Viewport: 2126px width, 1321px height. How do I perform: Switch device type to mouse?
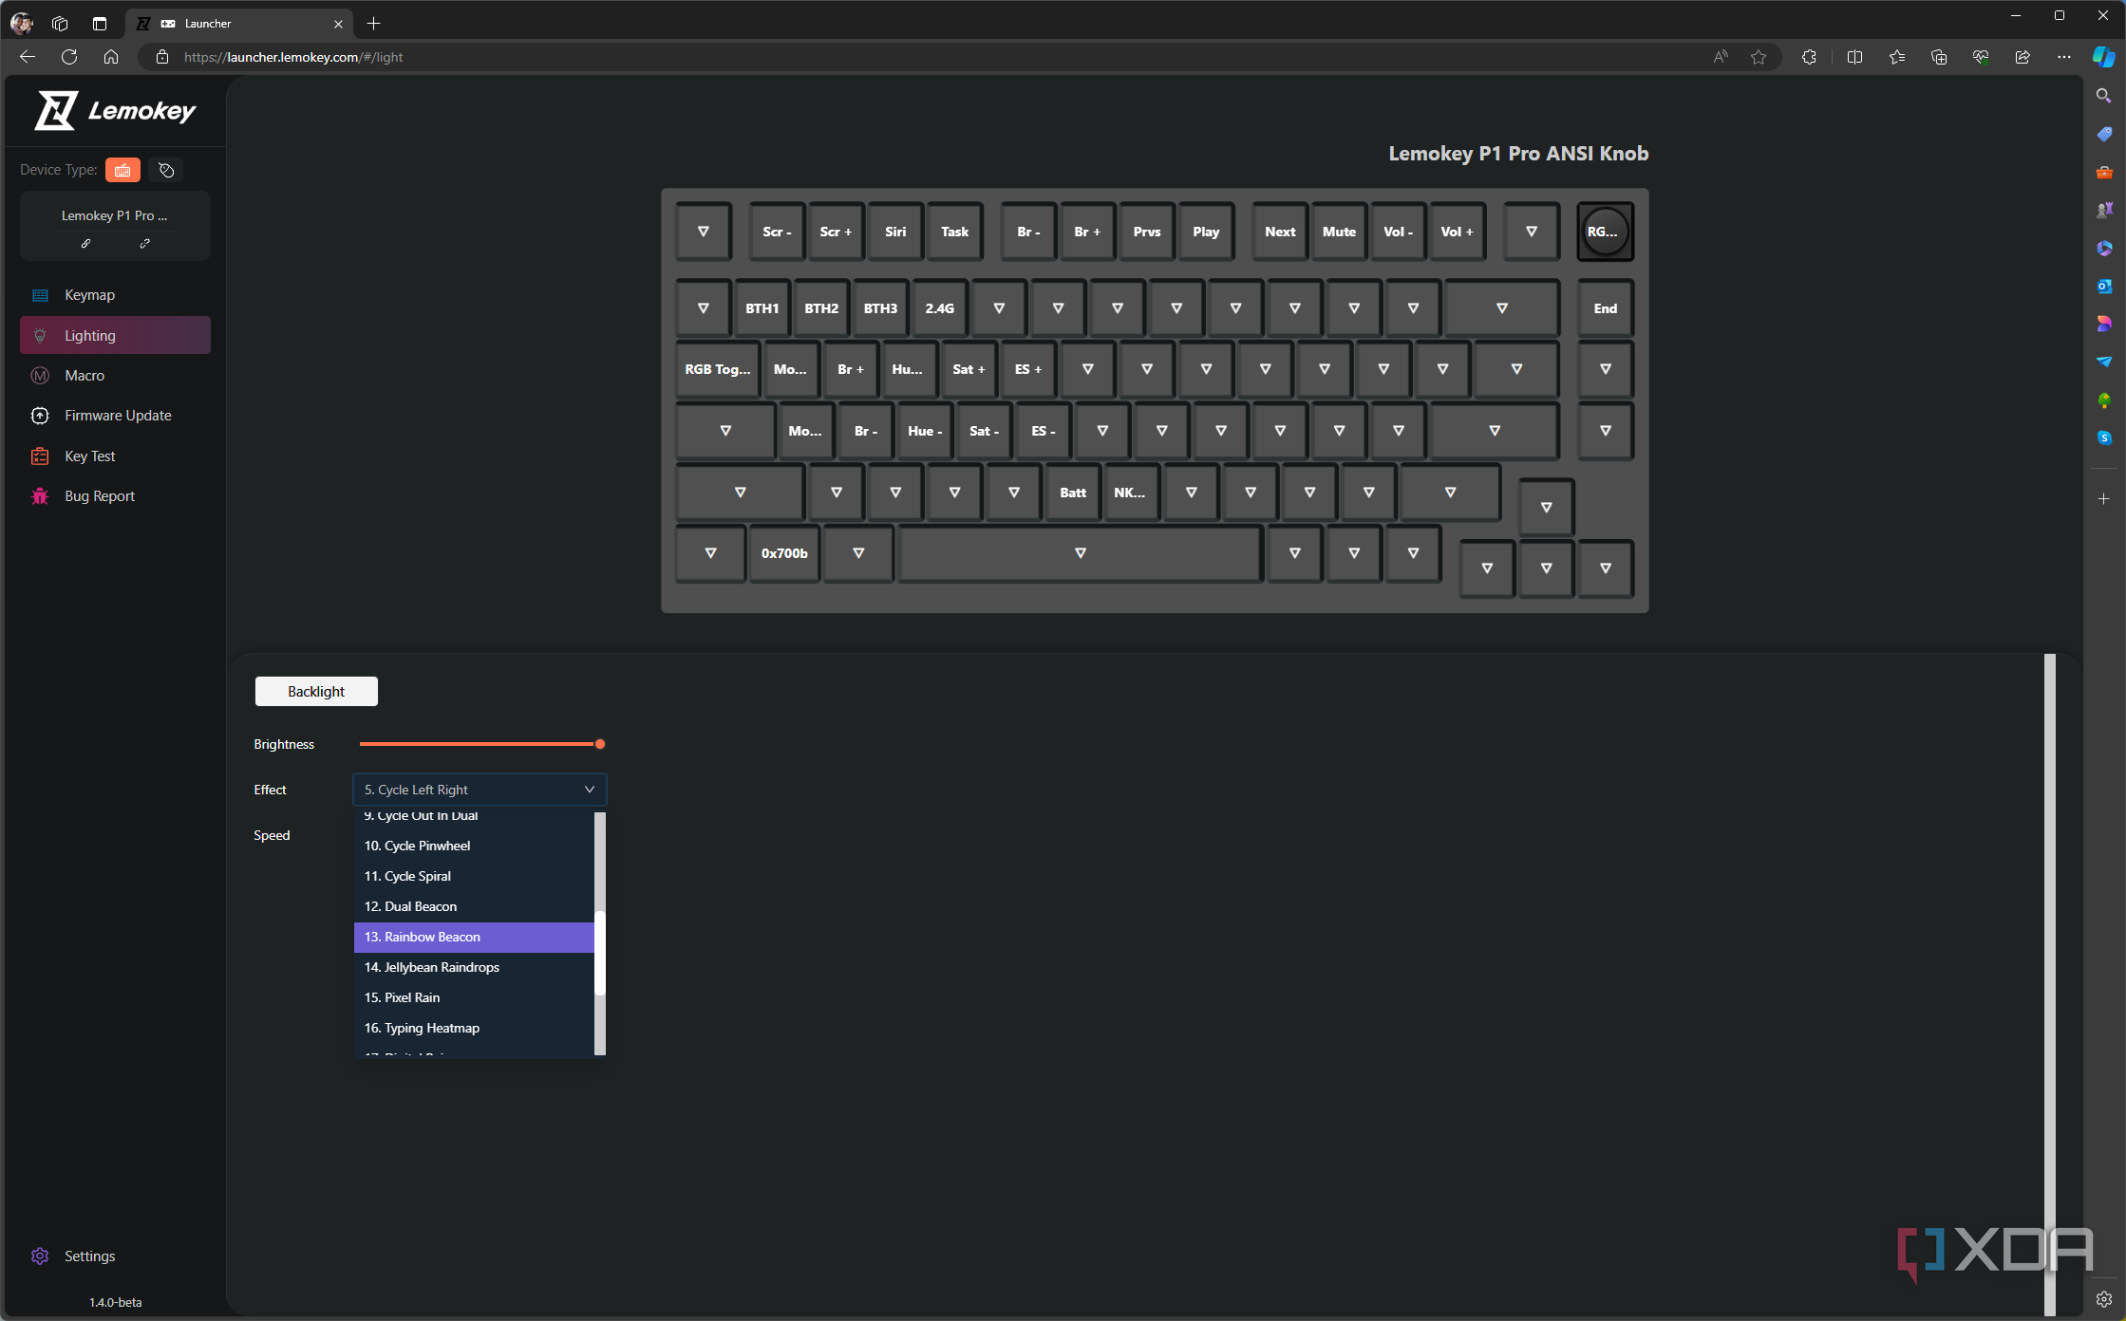coord(166,170)
